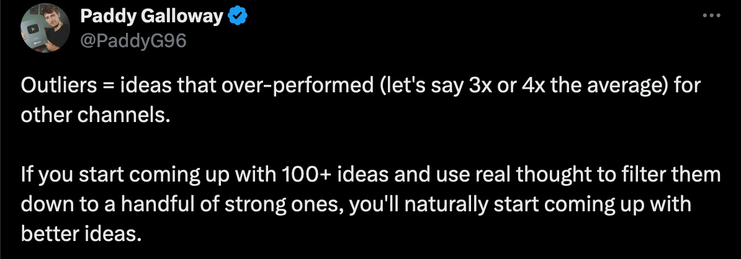Open the @PaddyG96 handle link
The image size is (741, 259).
(133, 42)
